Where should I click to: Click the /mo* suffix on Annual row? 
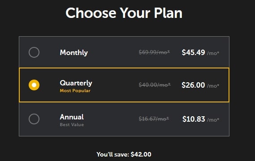click(x=213, y=120)
